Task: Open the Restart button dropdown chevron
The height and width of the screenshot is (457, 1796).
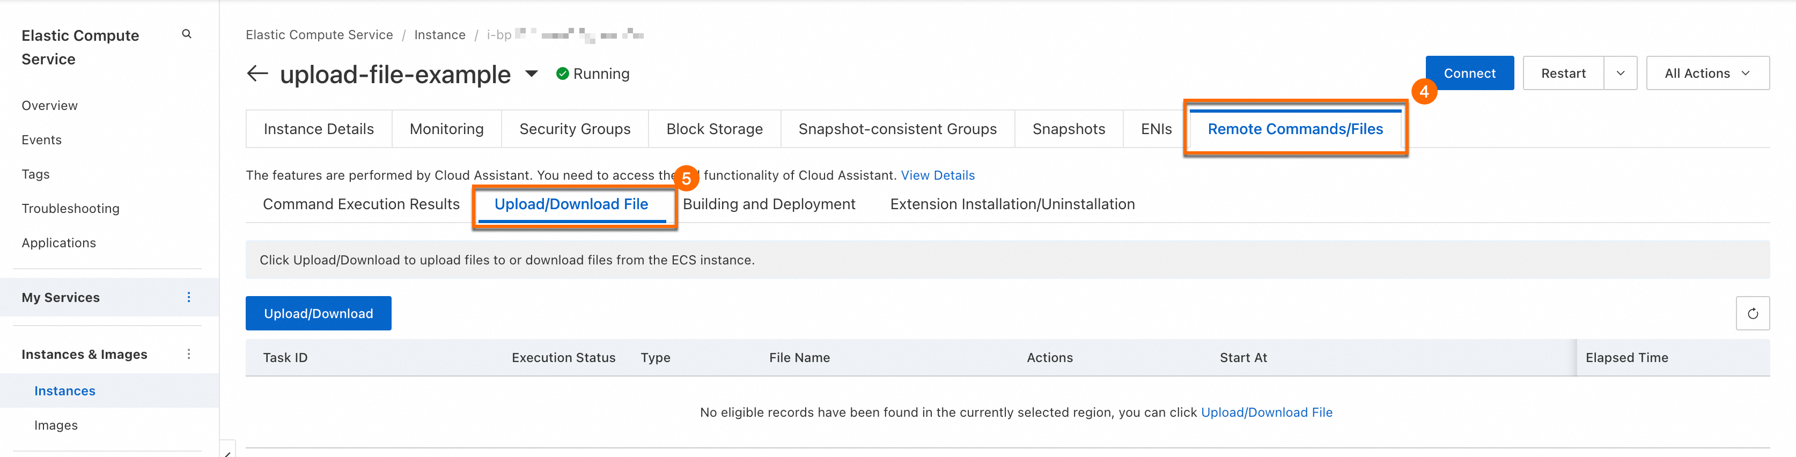Action: click(x=1620, y=73)
